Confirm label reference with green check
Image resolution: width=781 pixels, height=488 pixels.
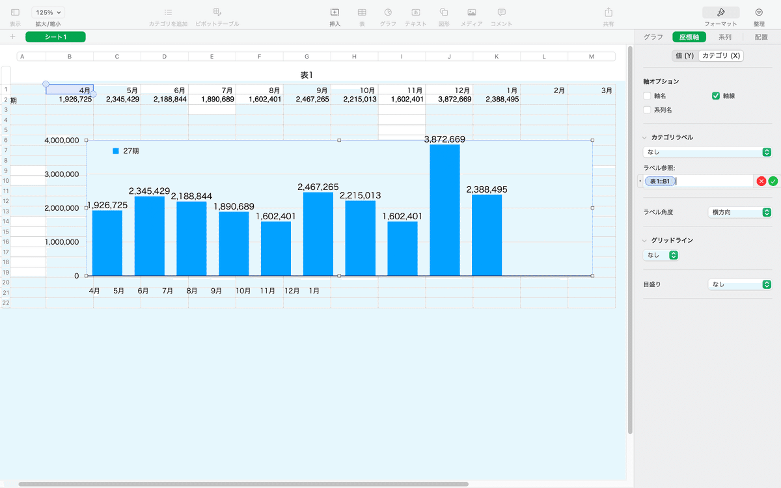coord(773,182)
